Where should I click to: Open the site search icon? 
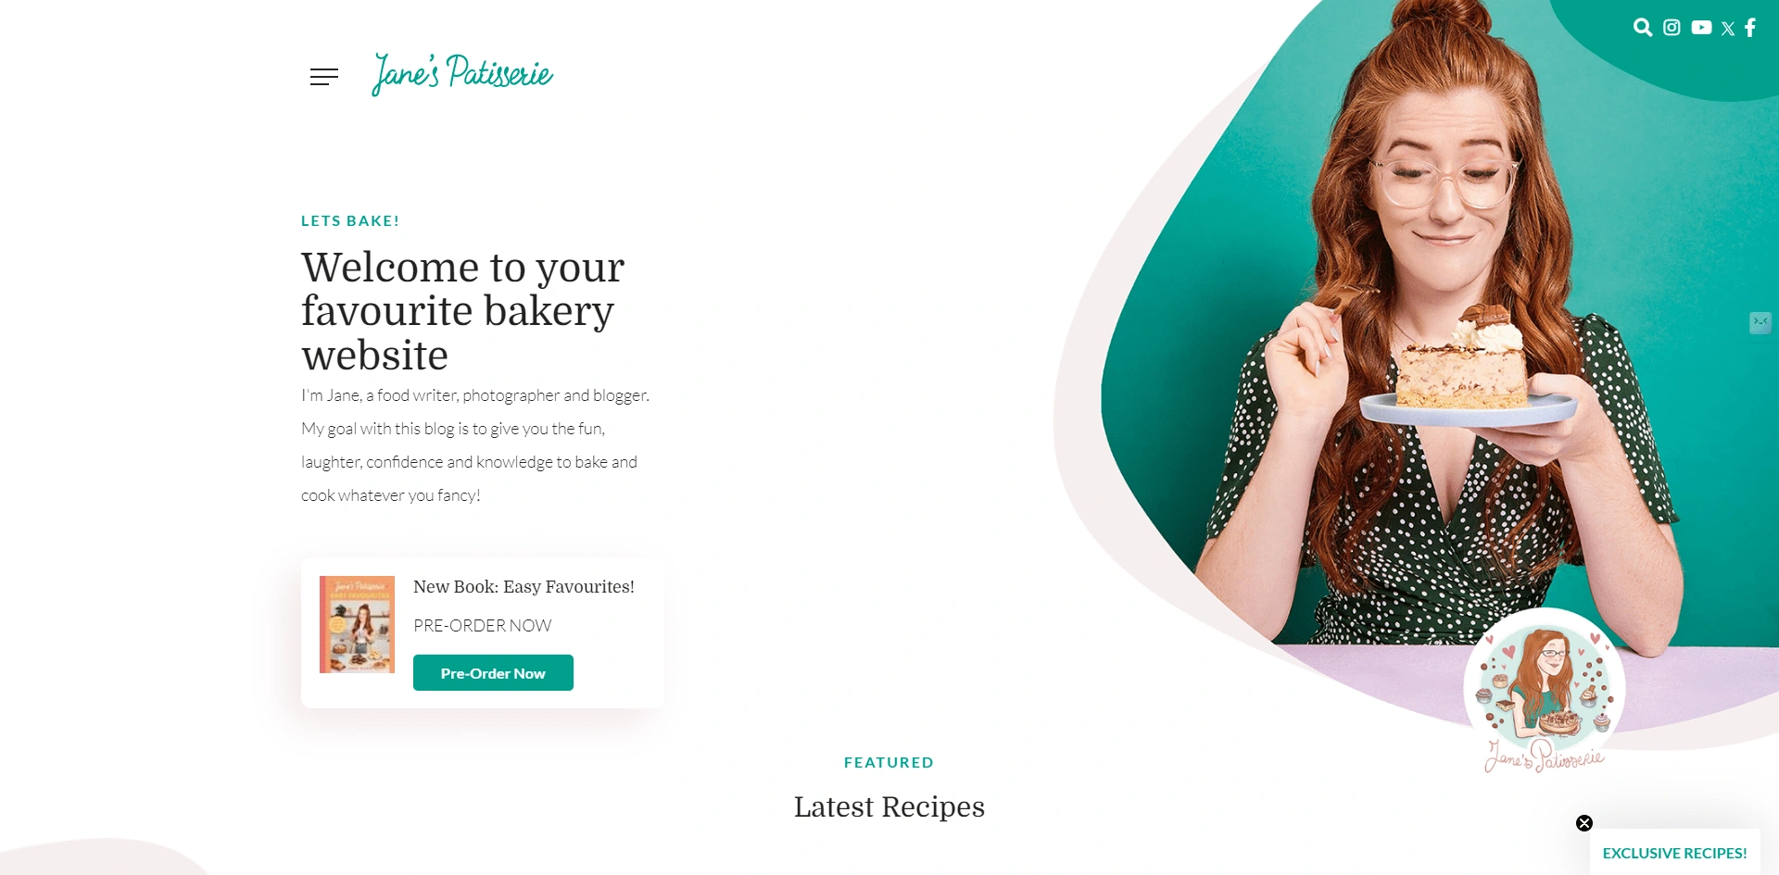[x=1643, y=28]
